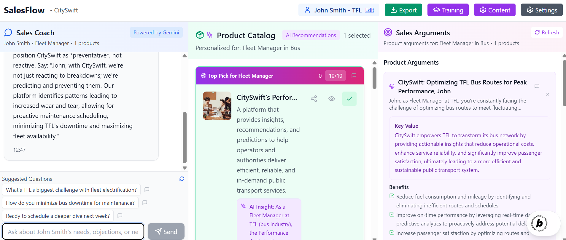The height and width of the screenshot is (240, 566).
Task: Toggle the eye preview on the product card
Action: click(x=331, y=99)
